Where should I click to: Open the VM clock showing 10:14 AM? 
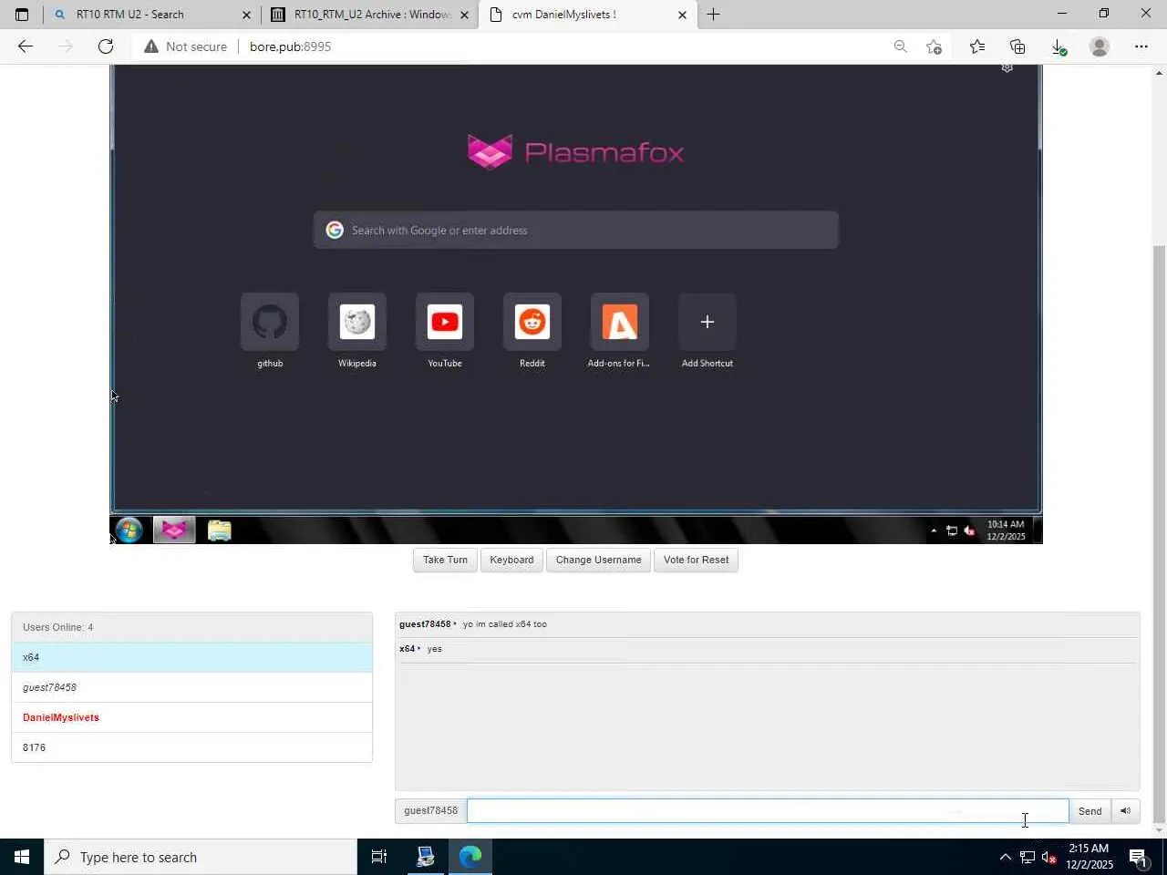click(1006, 530)
